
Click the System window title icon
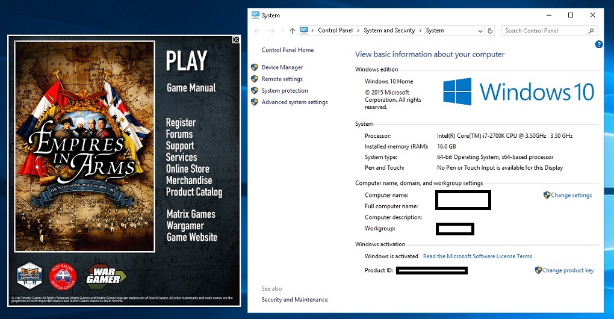tap(255, 15)
